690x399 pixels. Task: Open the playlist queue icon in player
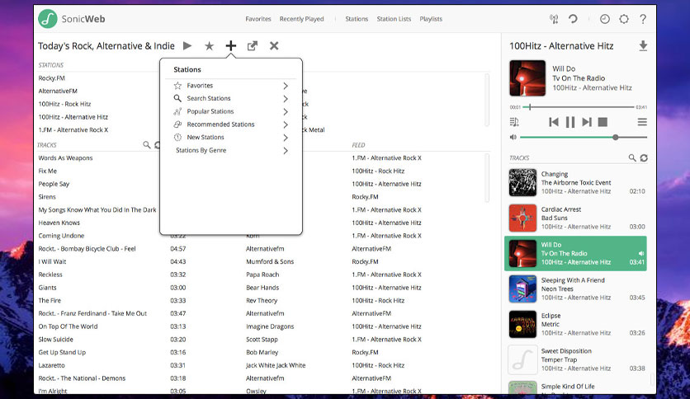[514, 122]
